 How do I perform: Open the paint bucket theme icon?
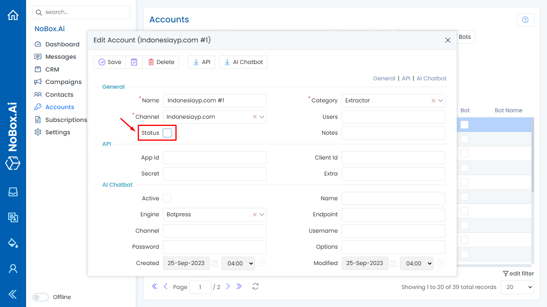[13, 243]
